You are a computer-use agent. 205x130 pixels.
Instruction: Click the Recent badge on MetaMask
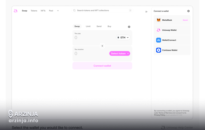point(185,20)
